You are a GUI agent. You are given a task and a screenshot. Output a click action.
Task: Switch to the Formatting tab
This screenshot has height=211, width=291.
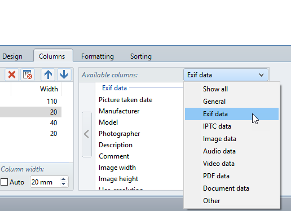point(98,56)
